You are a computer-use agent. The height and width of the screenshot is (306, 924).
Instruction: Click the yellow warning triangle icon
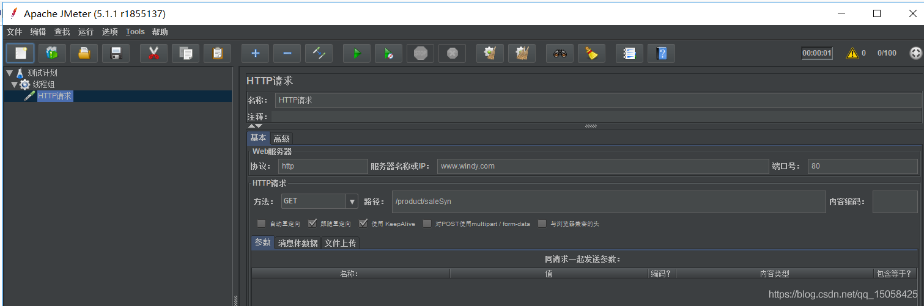tap(852, 53)
